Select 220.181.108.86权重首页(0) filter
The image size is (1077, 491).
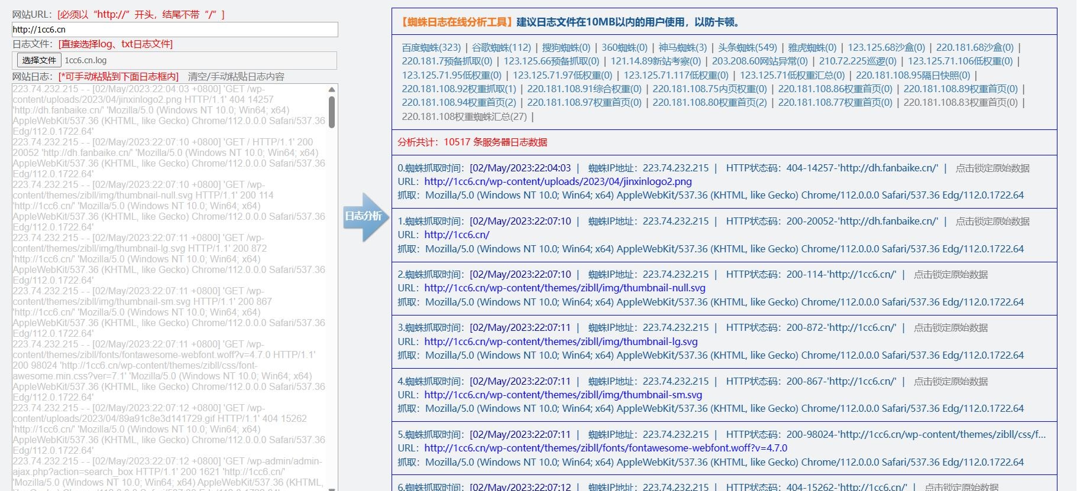[x=835, y=89]
